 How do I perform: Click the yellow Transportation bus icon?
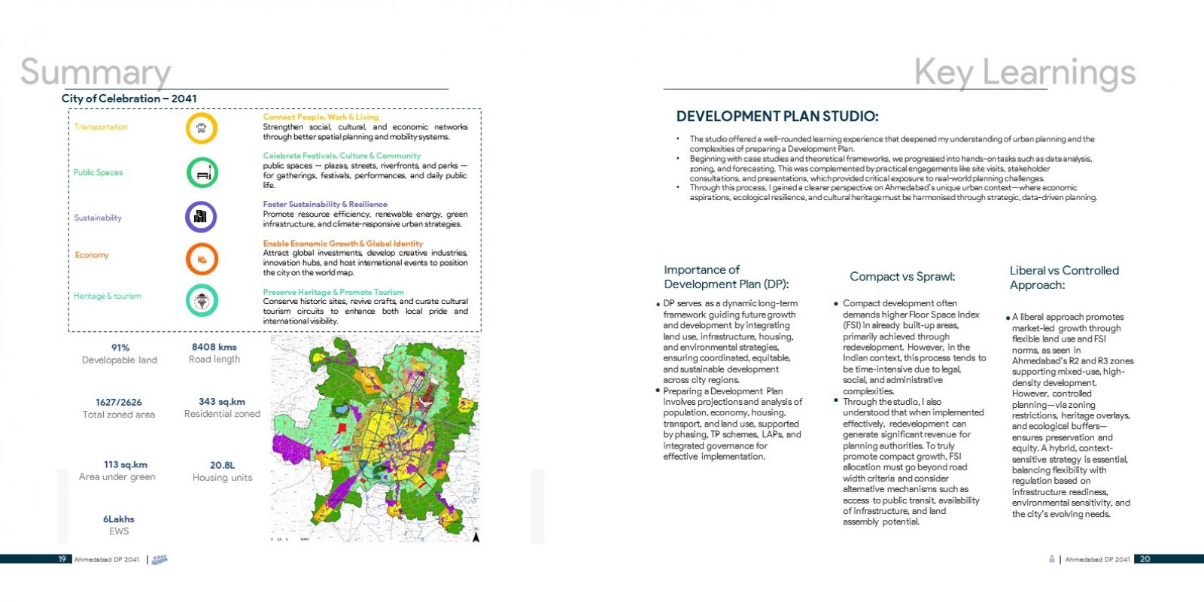[x=202, y=128]
